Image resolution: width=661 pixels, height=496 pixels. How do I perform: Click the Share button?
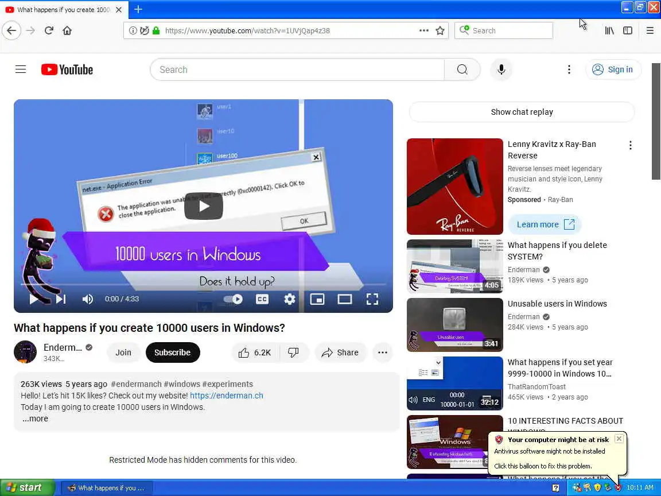340,352
